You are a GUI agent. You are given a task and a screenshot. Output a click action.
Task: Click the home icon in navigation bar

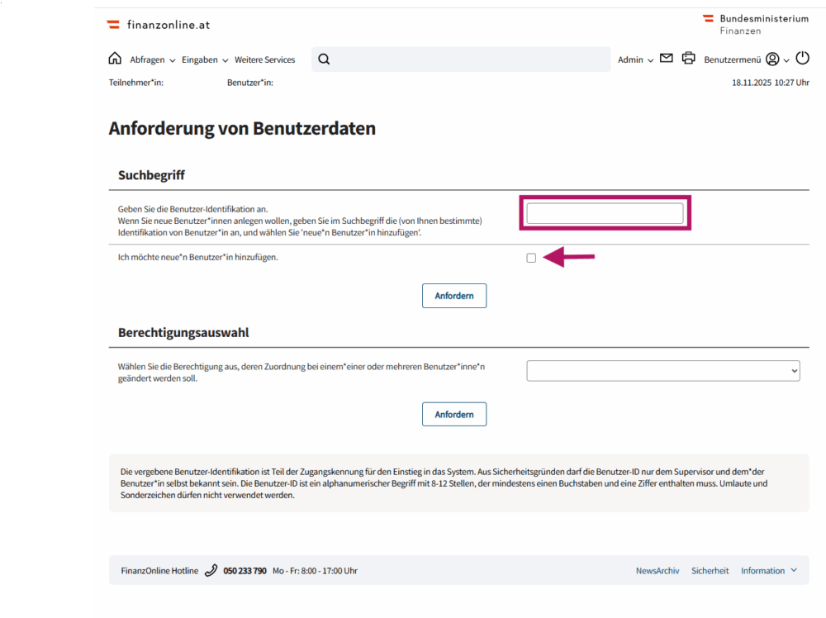pyautogui.click(x=115, y=59)
